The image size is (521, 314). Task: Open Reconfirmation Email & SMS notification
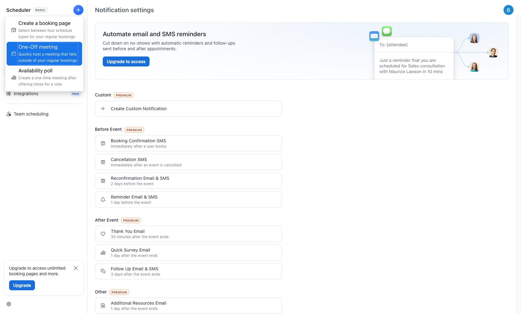click(189, 181)
